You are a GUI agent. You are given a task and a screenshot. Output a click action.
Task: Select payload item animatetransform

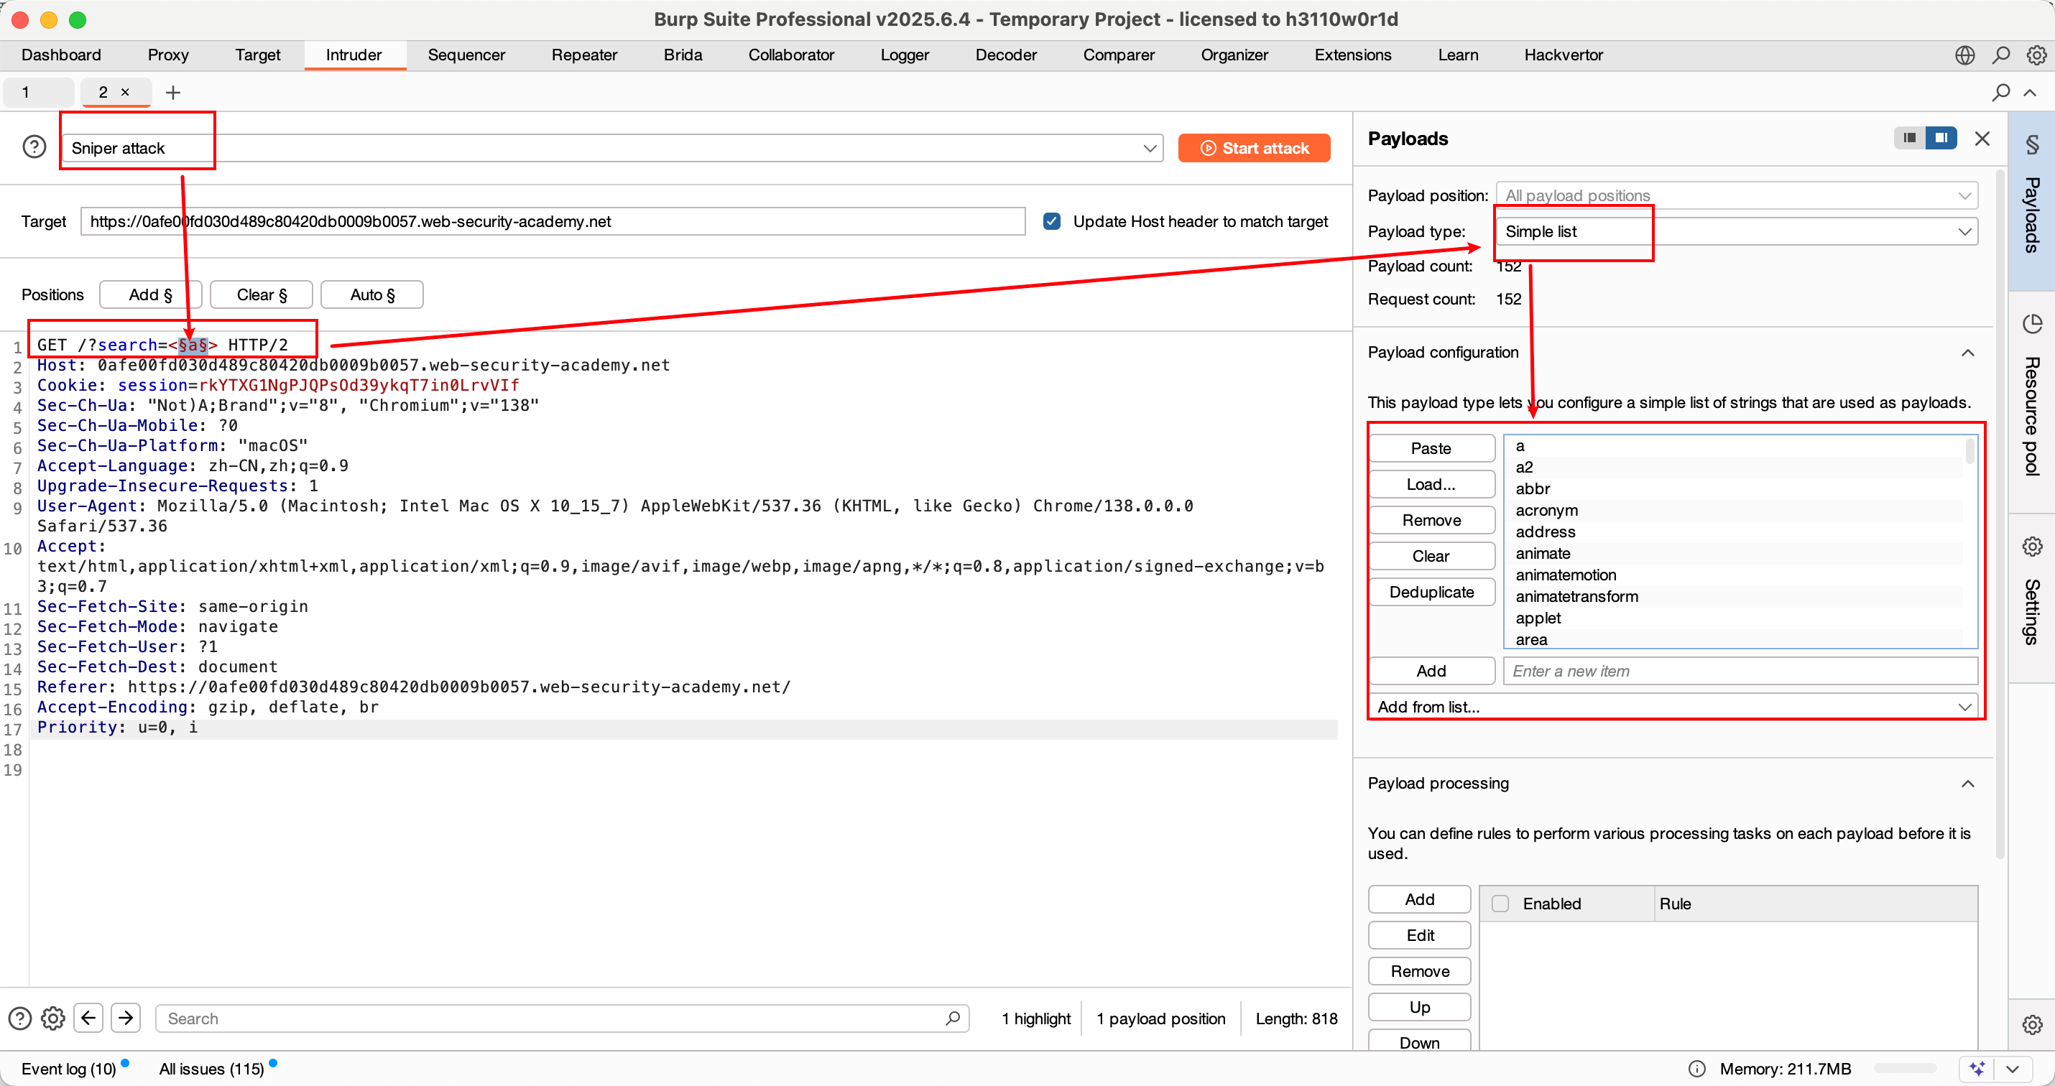click(x=1577, y=596)
